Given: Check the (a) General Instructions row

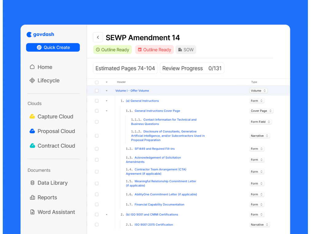Looking at the screenshot, I should coord(97,101).
